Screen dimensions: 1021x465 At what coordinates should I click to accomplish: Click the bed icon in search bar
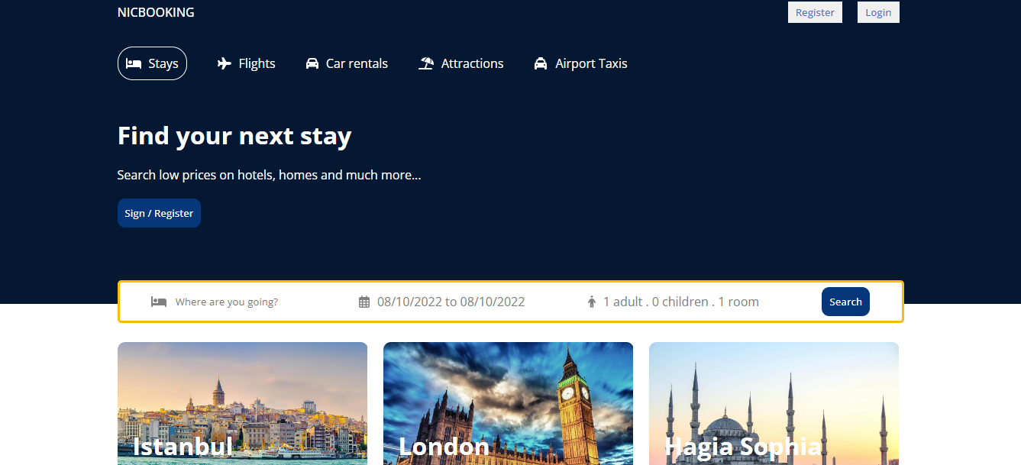point(159,302)
